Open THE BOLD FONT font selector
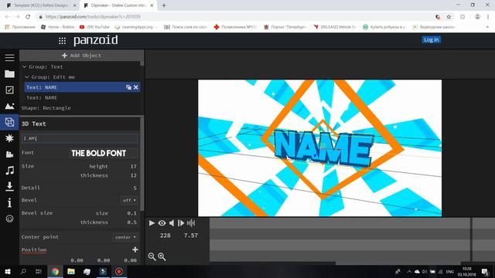This screenshot has width=495, height=278. tap(104, 153)
